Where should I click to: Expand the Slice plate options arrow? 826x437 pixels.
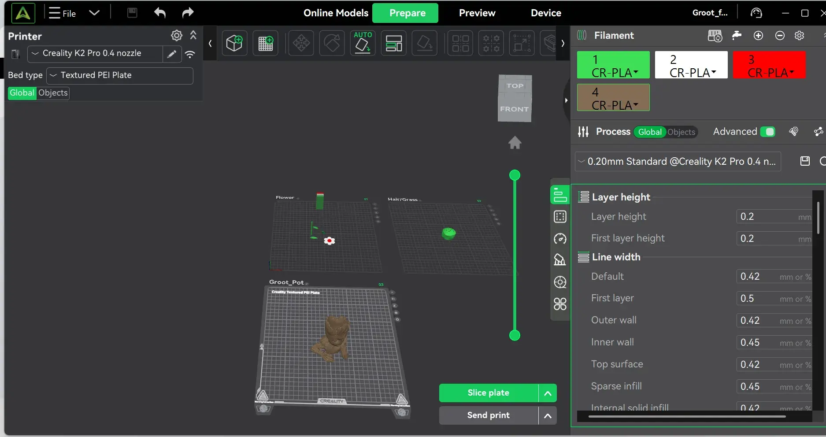pyautogui.click(x=548, y=393)
